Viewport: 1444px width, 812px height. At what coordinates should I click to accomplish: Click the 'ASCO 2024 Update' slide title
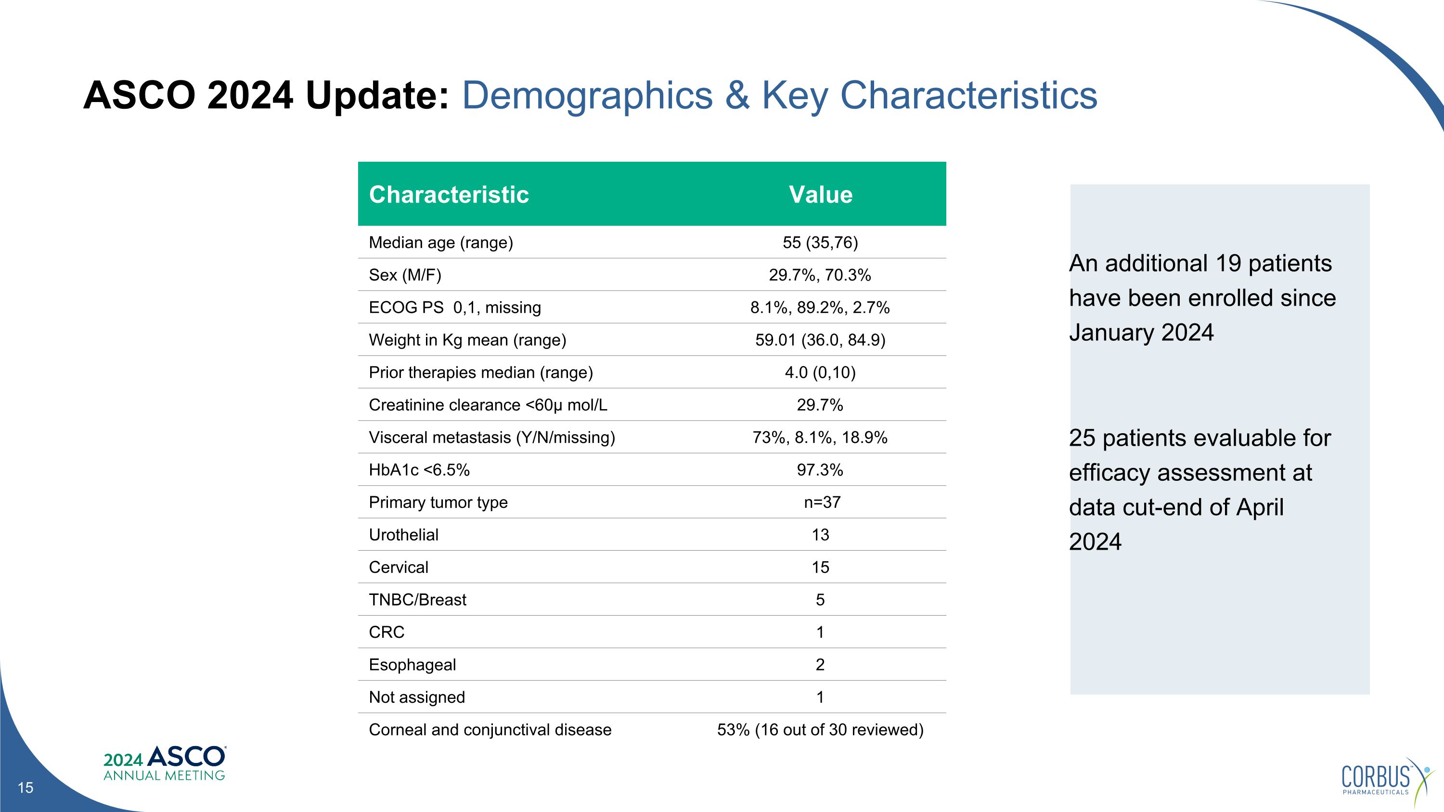[266, 95]
